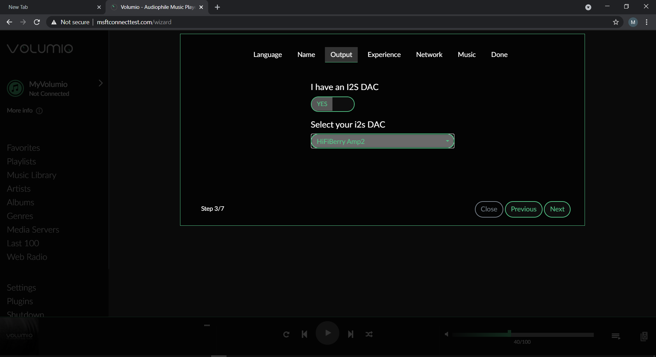Close the Volumio browser tab

coord(201,7)
